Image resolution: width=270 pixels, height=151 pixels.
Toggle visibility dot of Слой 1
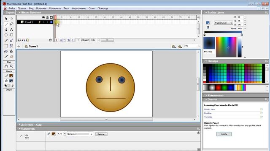[x=43, y=22]
